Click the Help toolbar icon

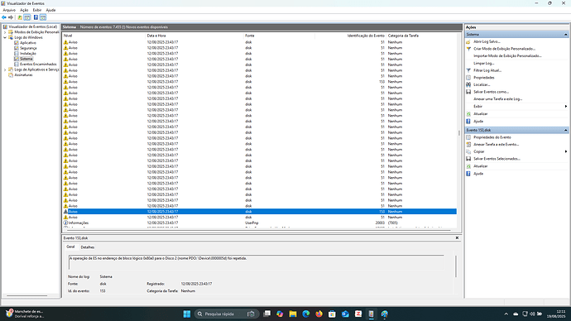point(36,17)
